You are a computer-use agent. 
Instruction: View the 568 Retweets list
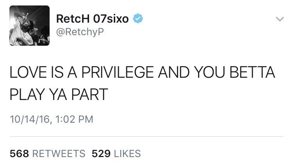coord(47,154)
